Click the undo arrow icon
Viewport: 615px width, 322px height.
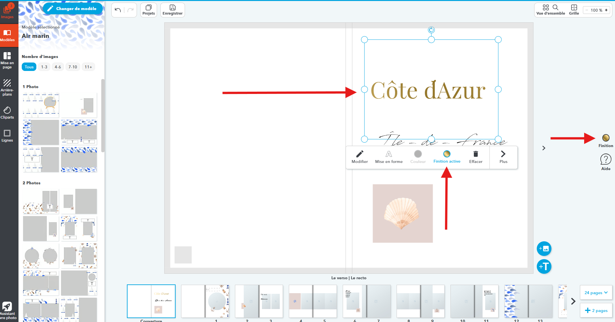[x=118, y=10]
